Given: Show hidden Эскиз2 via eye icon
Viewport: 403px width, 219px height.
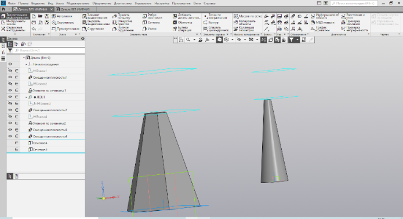Looking at the screenshot, I should (x=10, y=83).
